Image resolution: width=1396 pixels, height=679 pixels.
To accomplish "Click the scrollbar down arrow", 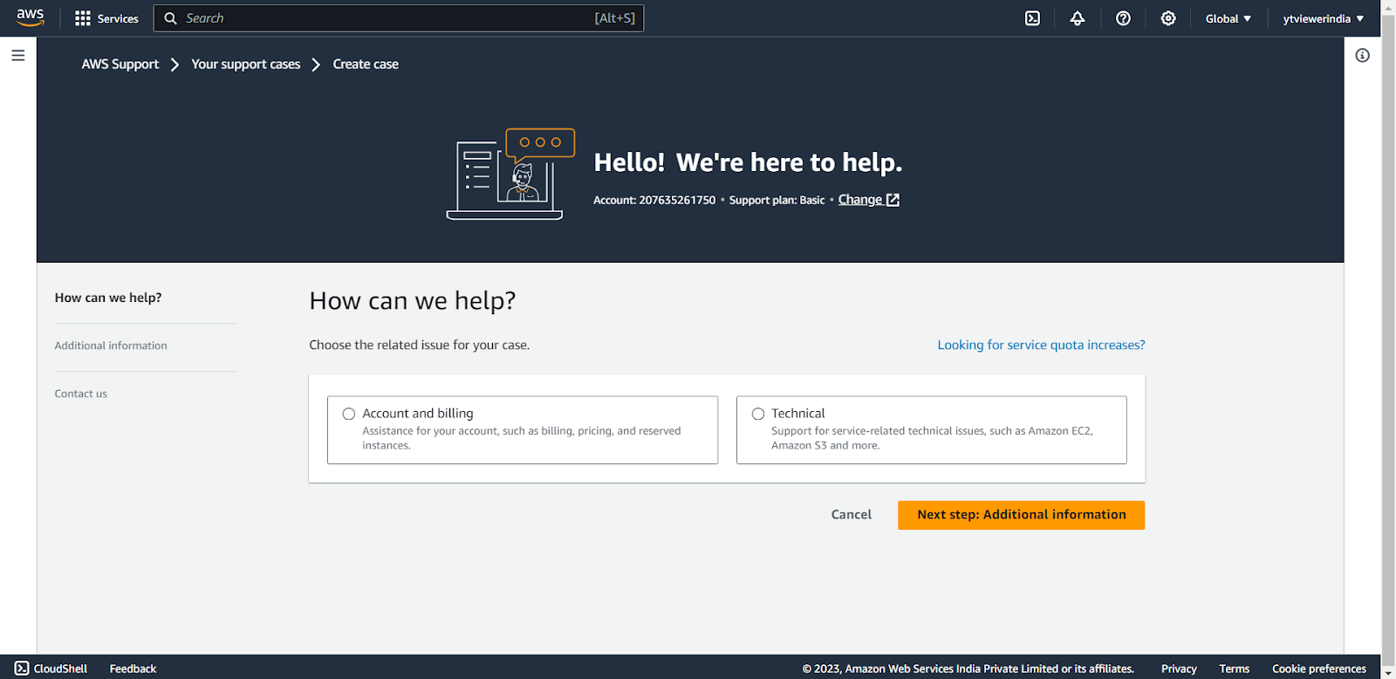I will click(x=1388, y=671).
